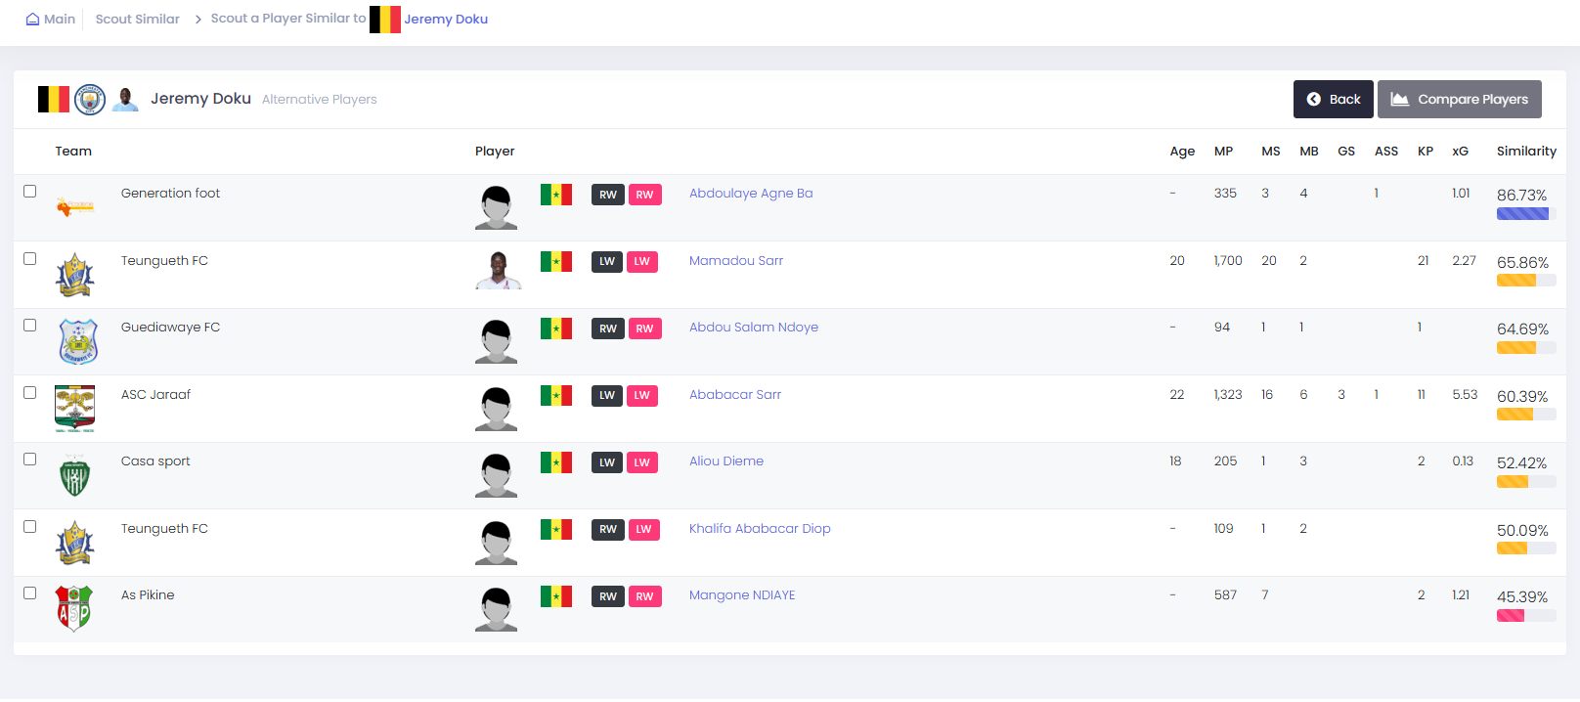Check the box for the As Pikine row

(30, 593)
